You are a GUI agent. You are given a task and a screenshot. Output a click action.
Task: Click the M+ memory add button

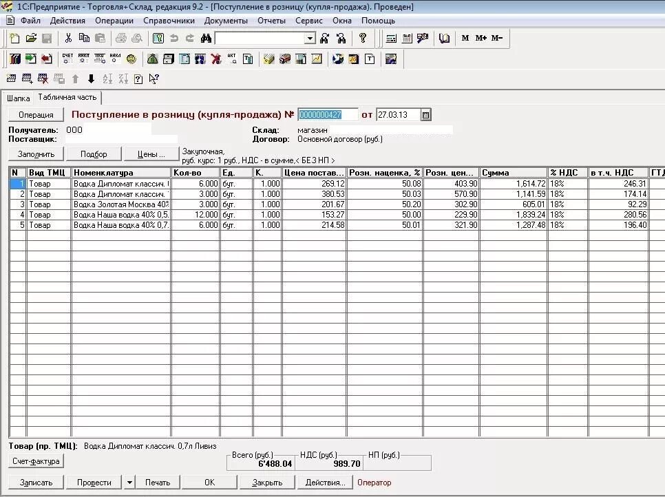[x=481, y=38]
